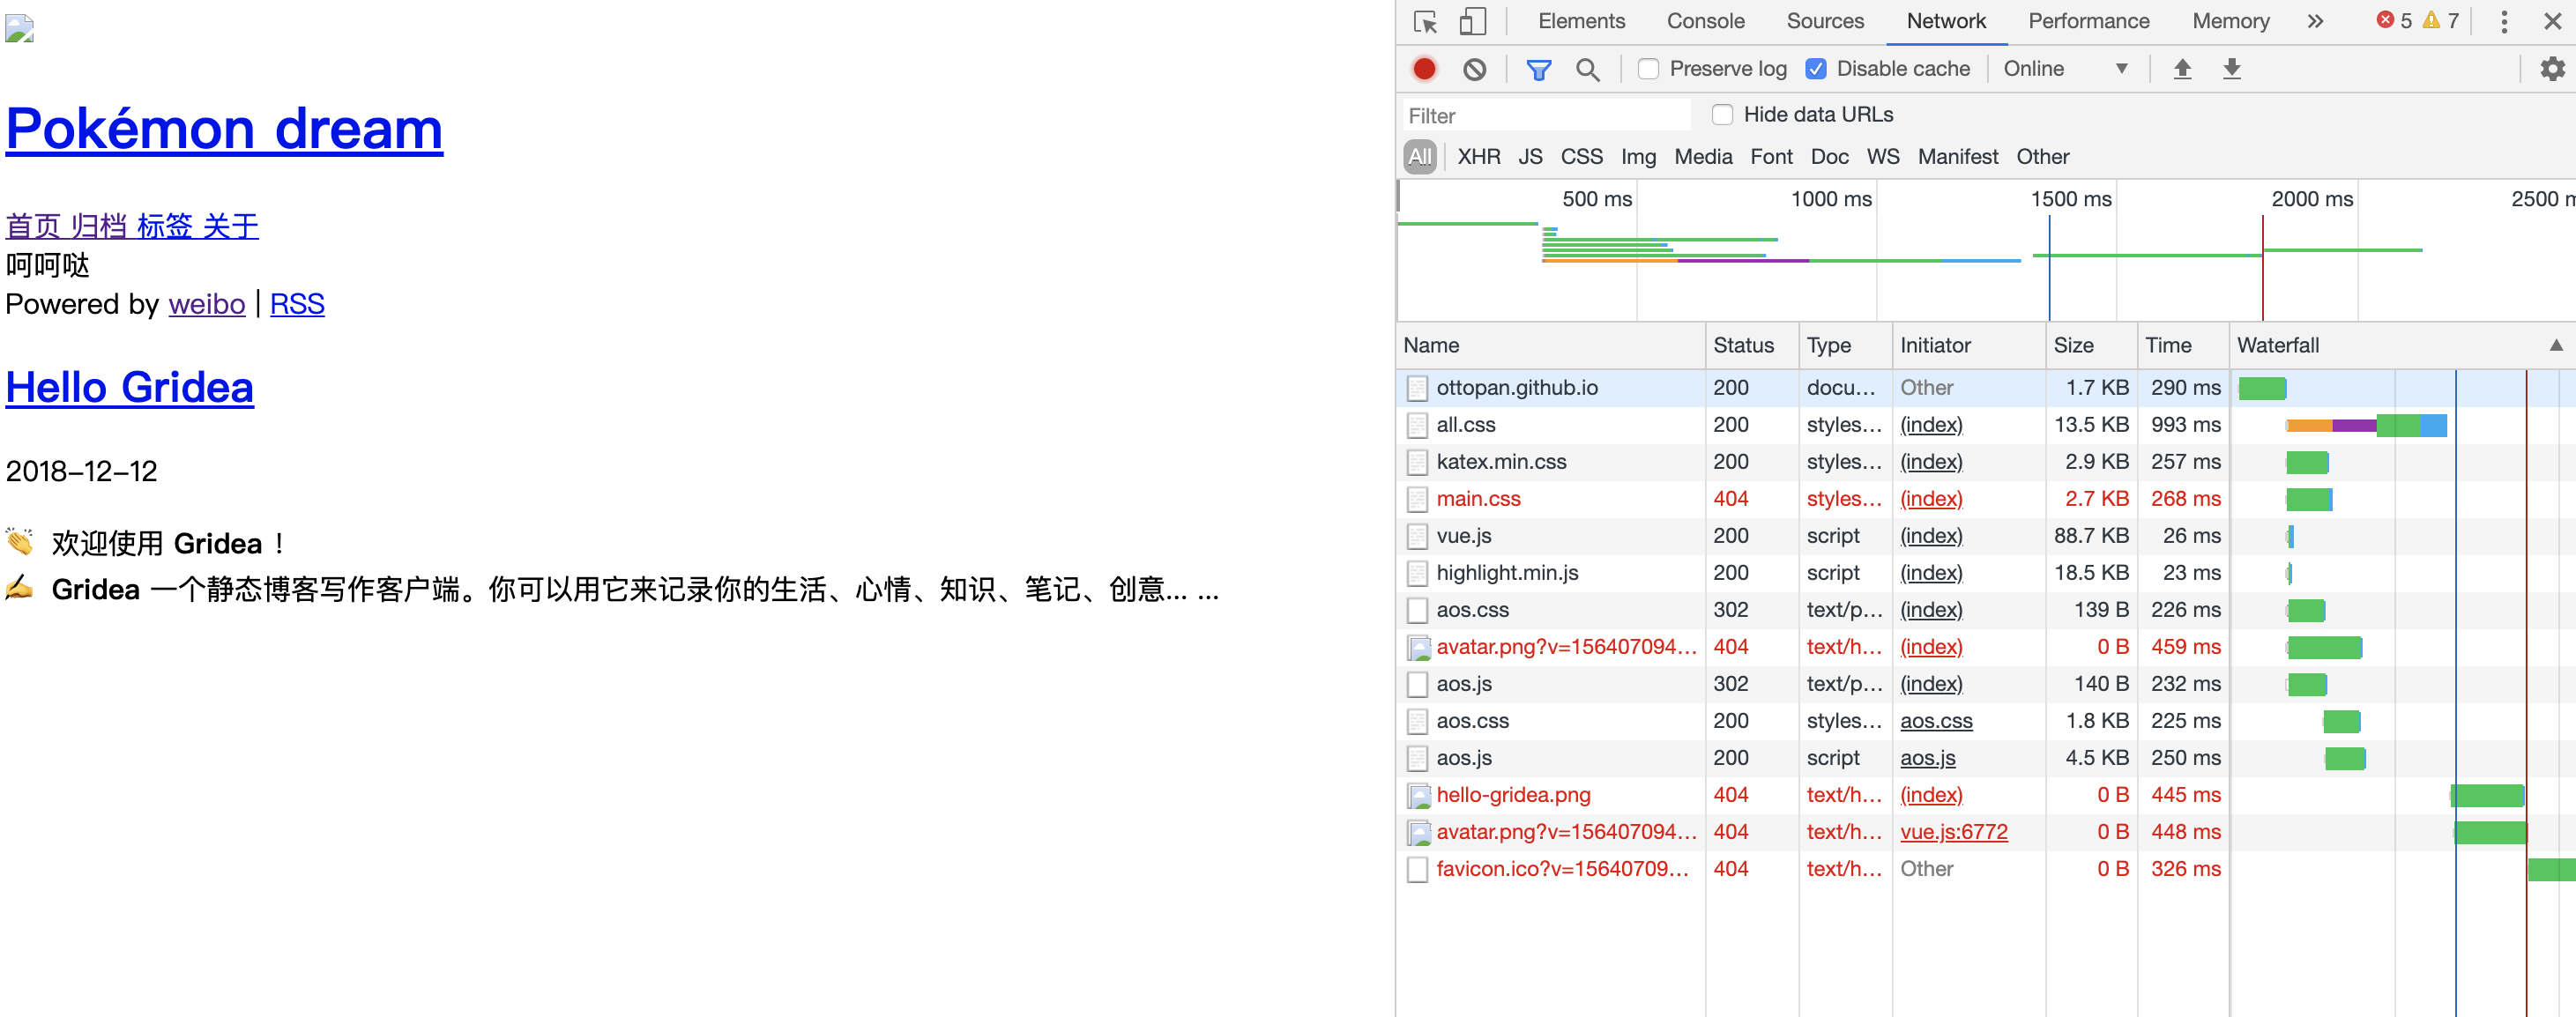Show the warnings count badge

pos(2441,21)
